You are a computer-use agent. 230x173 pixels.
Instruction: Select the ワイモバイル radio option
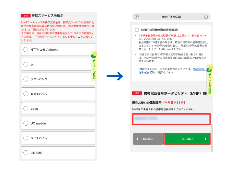[58, 138]
